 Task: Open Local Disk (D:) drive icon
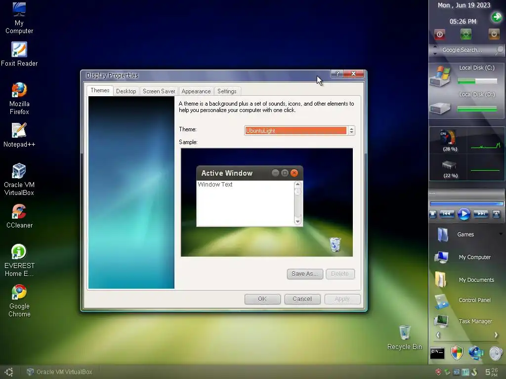(x=439, y=108)
